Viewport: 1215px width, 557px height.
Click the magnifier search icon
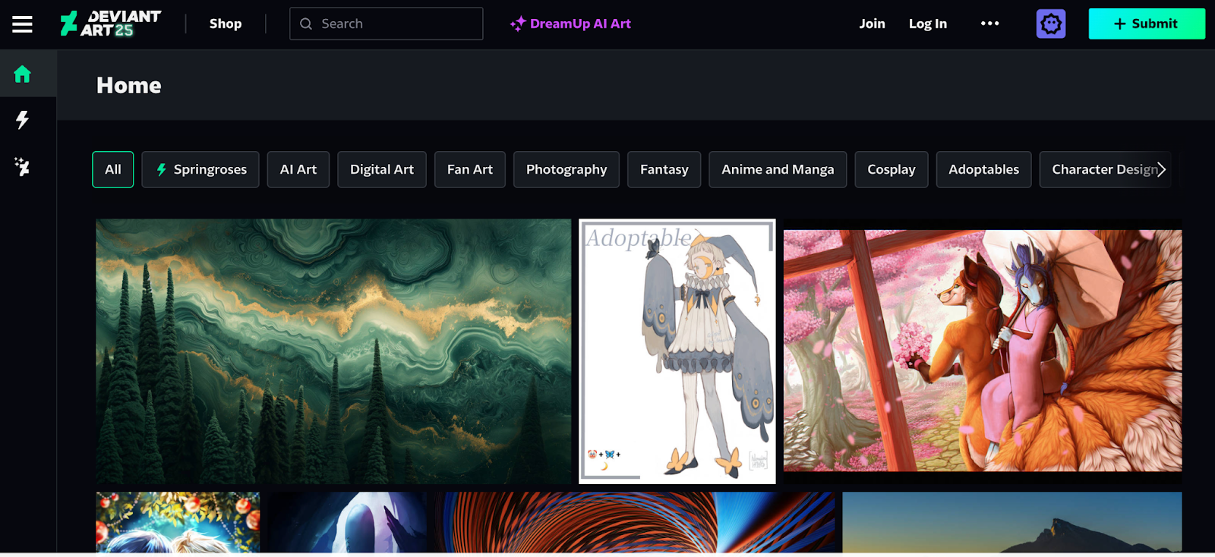[x=306, y=24]
